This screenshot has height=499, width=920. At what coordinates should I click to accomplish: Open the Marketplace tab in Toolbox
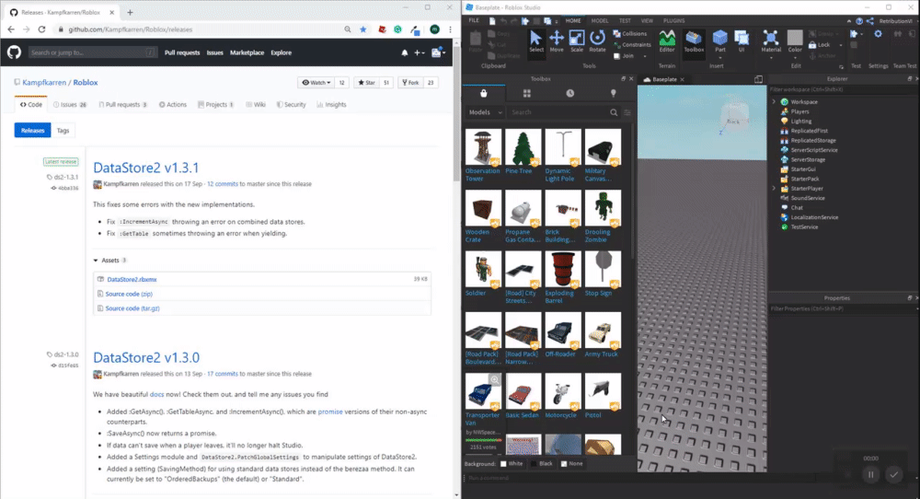click(x=484, y=93)
